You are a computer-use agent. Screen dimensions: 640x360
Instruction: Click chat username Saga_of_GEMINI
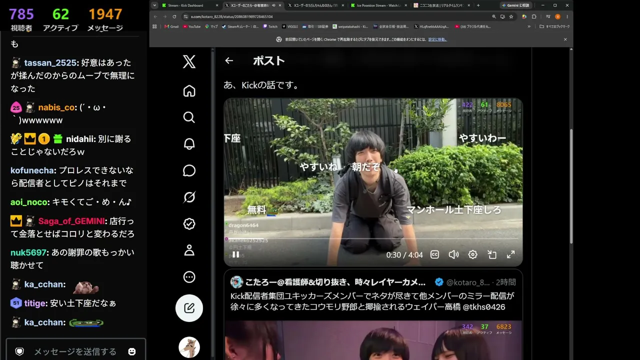(x=71, y=221)
